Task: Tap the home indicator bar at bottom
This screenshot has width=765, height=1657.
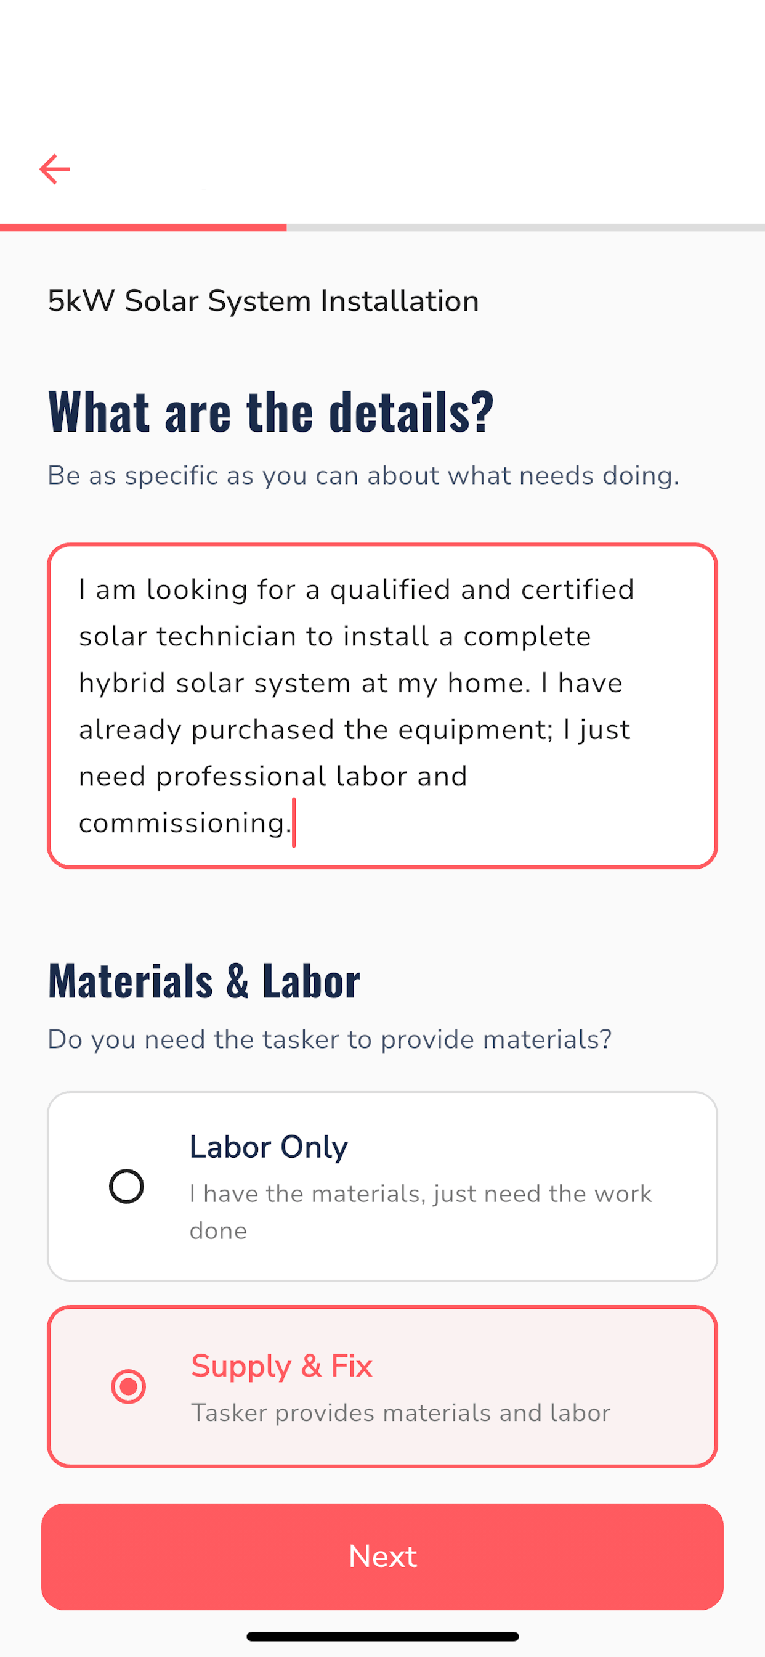Action: pos(382,1636)
